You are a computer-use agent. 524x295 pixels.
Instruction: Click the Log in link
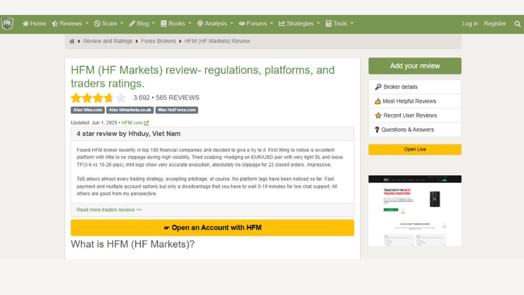click(470, 23)
